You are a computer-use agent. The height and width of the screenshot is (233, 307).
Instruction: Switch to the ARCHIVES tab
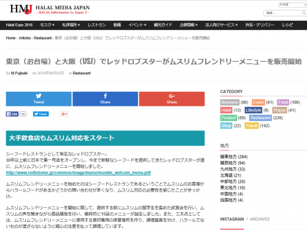(x=260, y=219)
